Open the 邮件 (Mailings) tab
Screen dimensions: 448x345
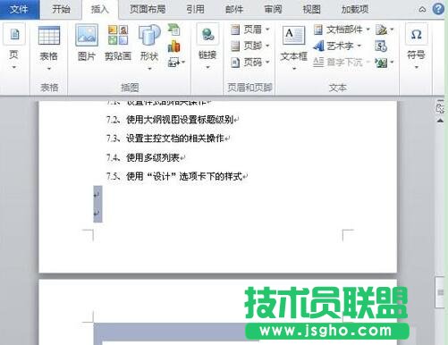[234, 9]
